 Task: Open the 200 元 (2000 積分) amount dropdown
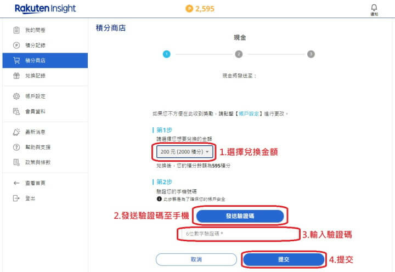(x=185, y=152)
